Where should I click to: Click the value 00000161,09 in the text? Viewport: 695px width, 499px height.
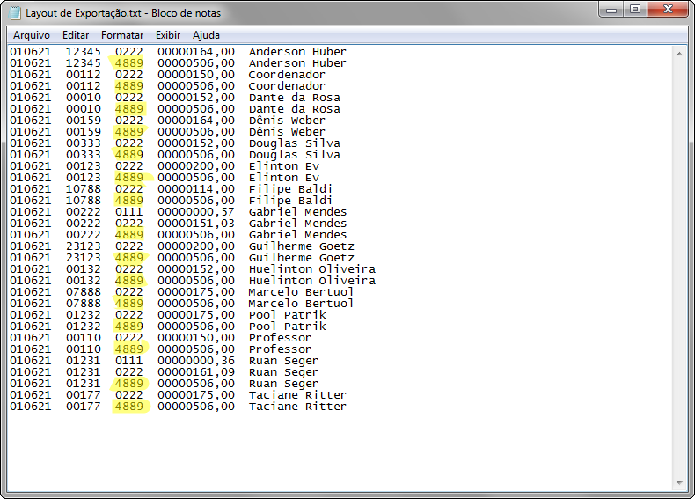(196, 372)
